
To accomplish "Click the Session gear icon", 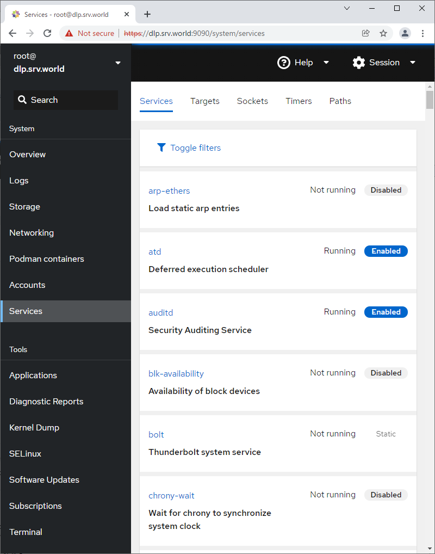I will [358, 63].
